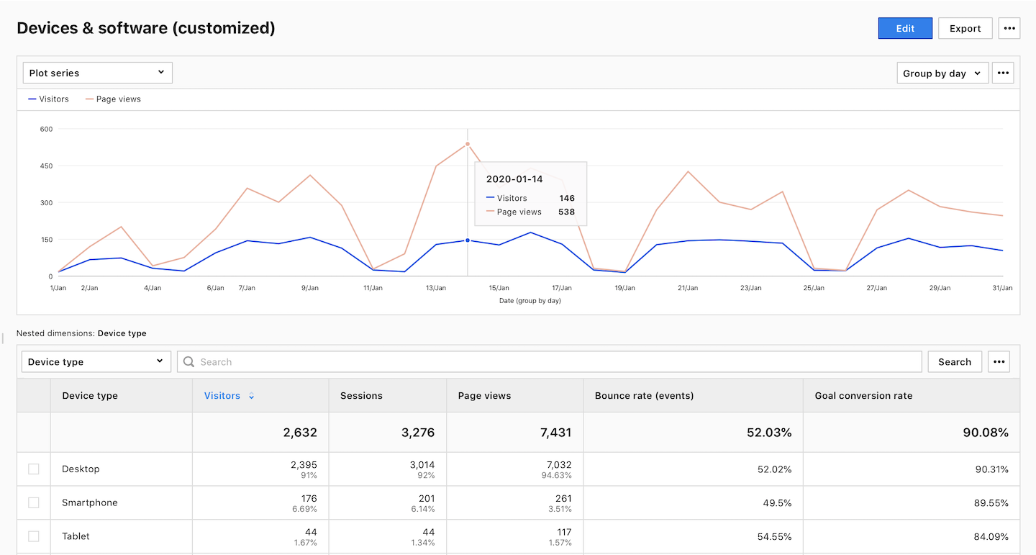1036x555 pixels.
Task: Click Desktop goal conversion rate 90.31%
Action: (990, 469)
